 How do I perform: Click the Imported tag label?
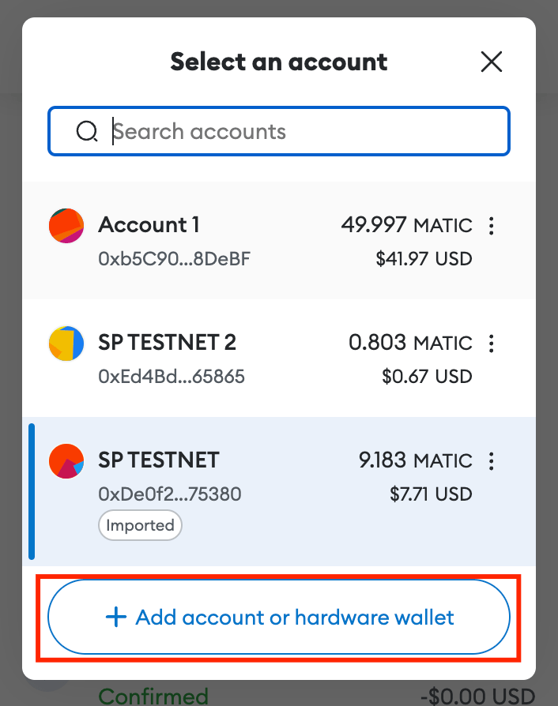[140, 526]
